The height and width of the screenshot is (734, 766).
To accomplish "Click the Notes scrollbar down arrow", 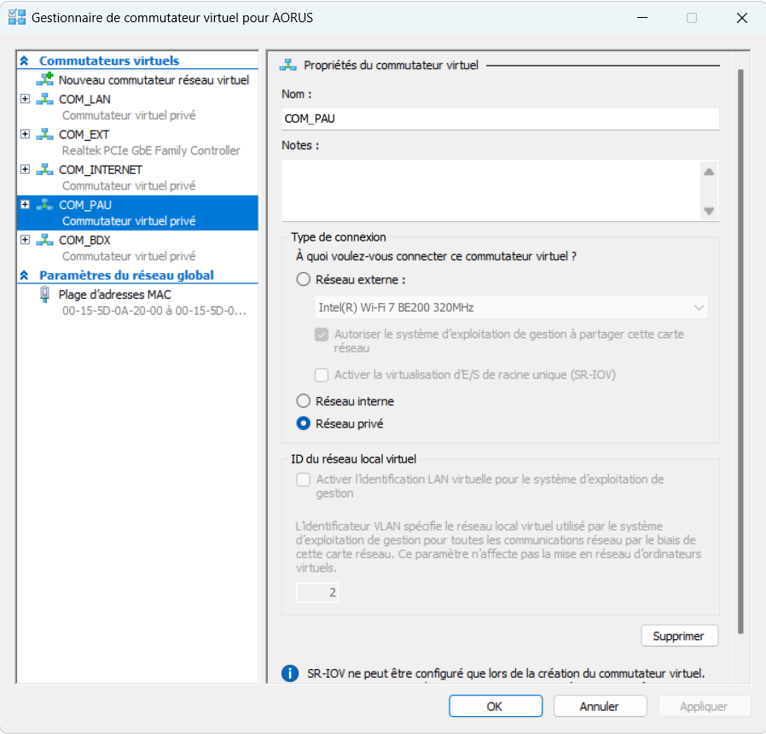I will [x=708, y=211].
